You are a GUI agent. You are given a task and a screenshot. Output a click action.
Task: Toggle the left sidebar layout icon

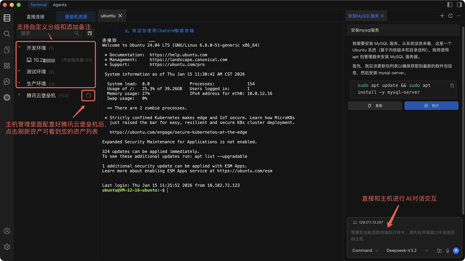click(450, 5)
